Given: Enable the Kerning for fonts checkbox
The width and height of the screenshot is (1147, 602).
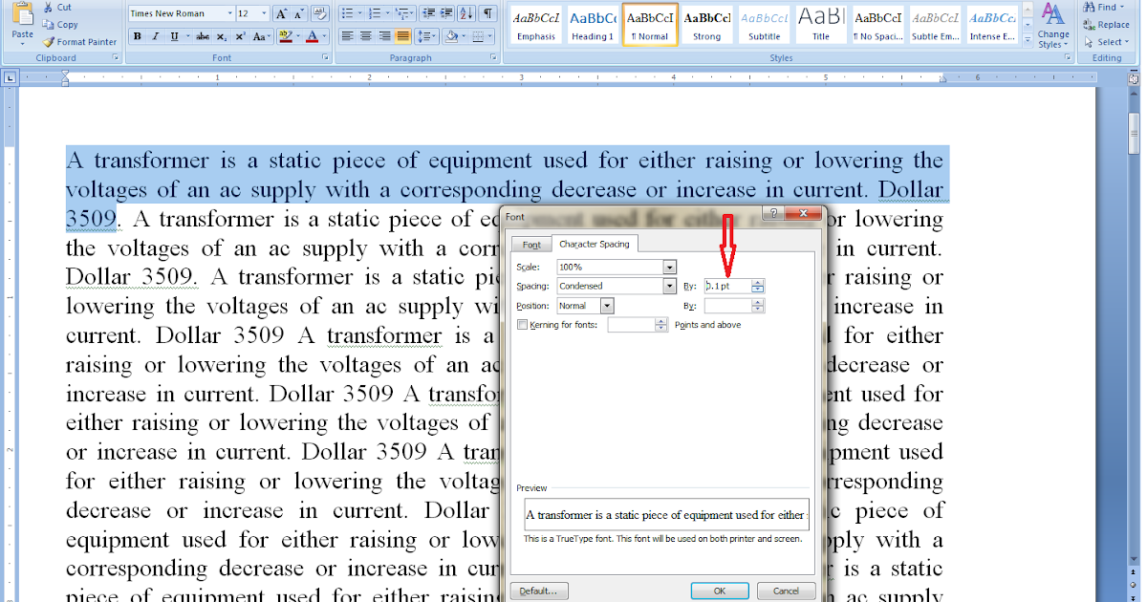Looking at the screenshot, I should (522, 324).
